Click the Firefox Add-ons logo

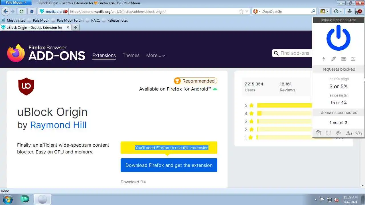click(46, 53)
